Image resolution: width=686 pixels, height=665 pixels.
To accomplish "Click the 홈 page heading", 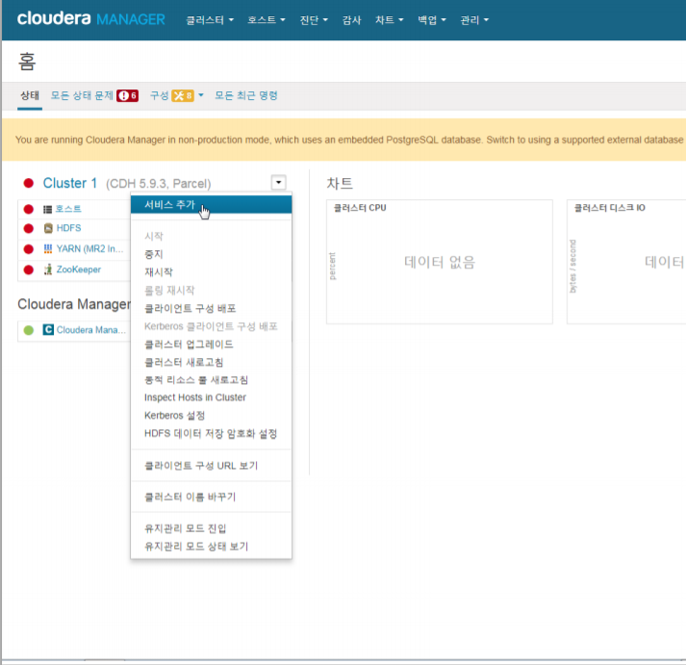I will point(27,62).
